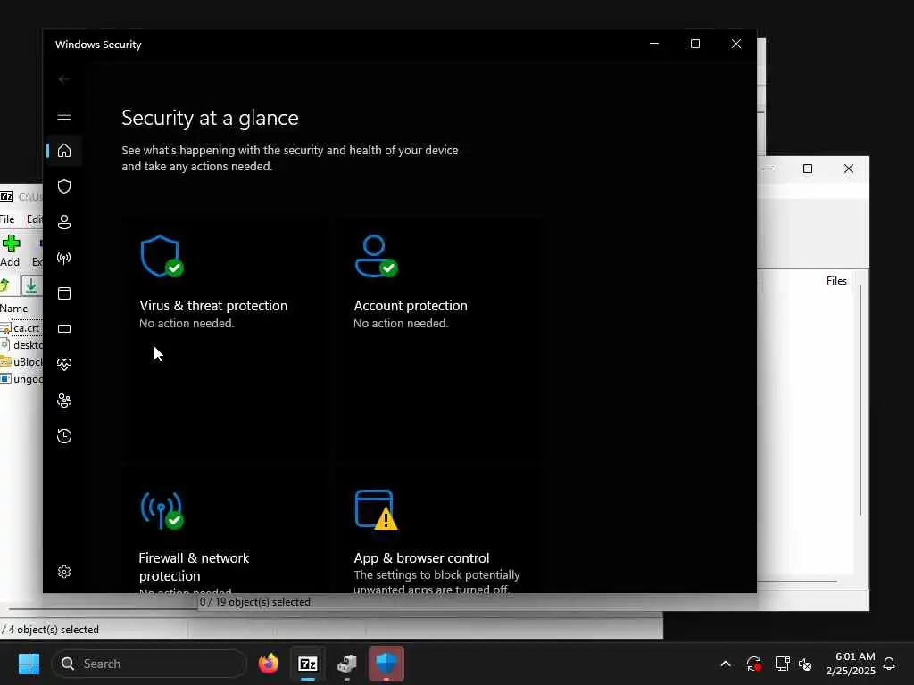The image size is (914, 685).
Task: Open Windows Security settings gear
Action: click(64, 572)
